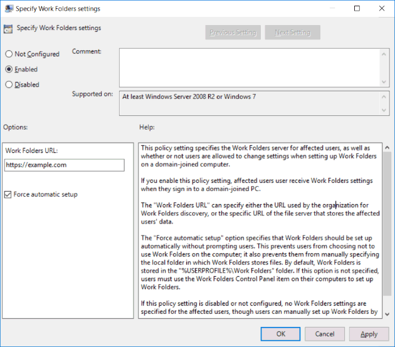Close the Specify Work Folders settings dialog
395x347 pixels.
click(x=382, y=9)
